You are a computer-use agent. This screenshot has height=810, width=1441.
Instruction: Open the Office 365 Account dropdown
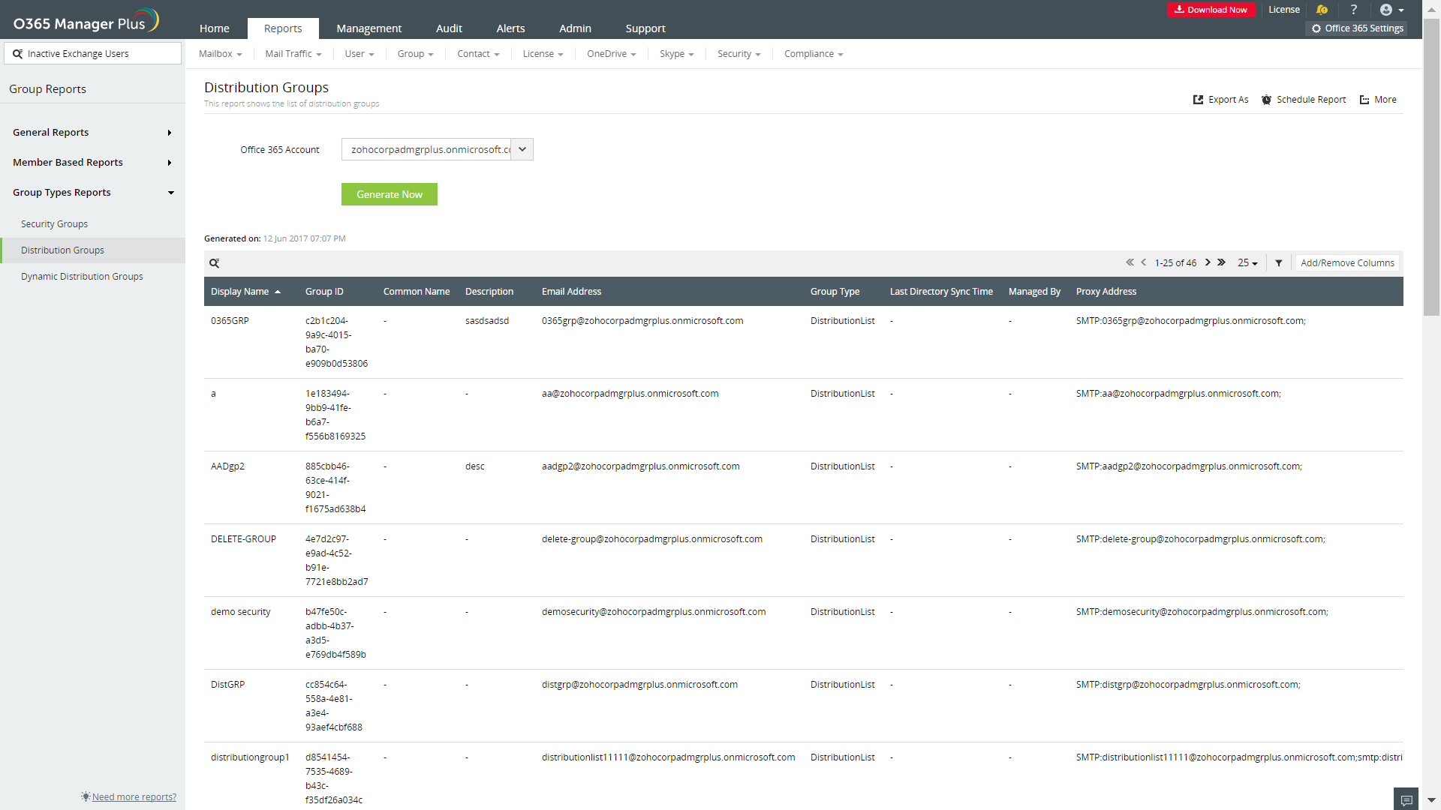522,149
